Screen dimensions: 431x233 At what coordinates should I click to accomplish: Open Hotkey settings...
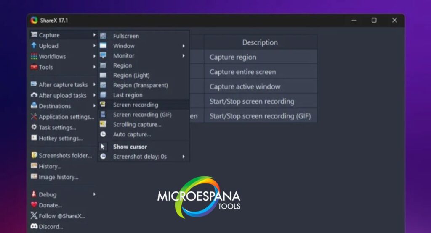[63, 138]
